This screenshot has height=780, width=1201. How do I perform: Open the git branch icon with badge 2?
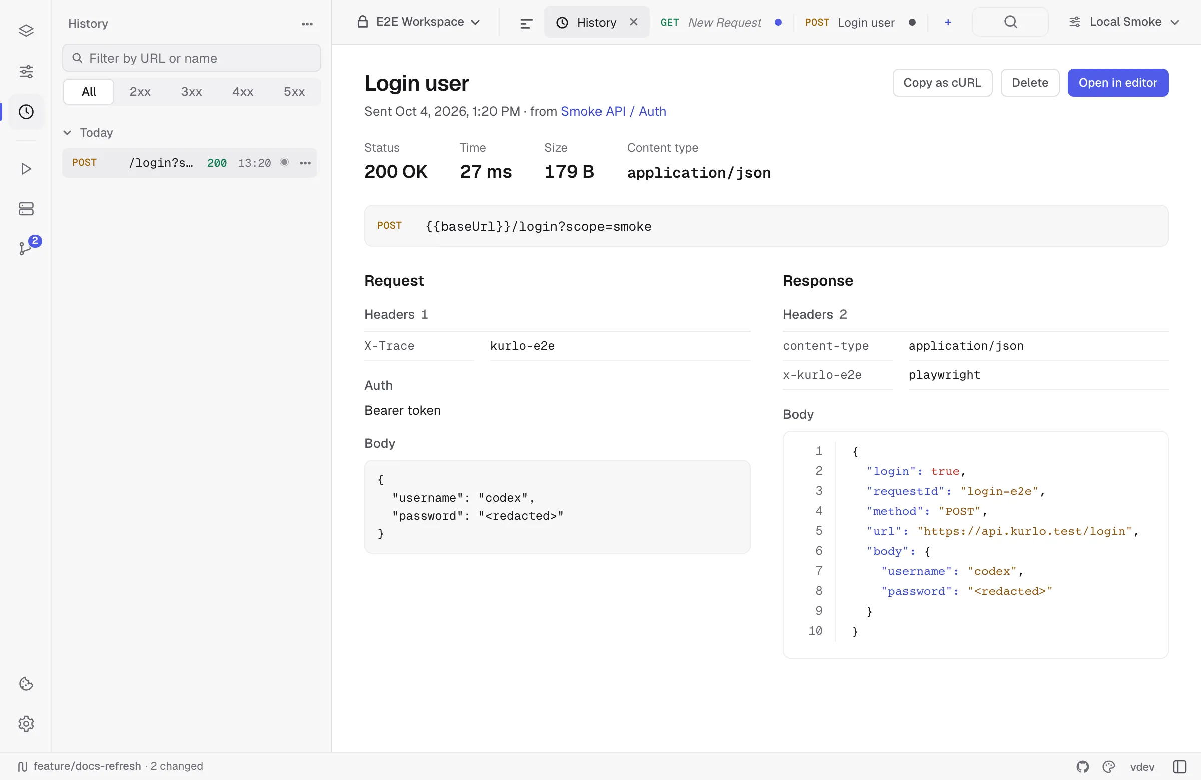pyautogui.click(x=26, y=248)
